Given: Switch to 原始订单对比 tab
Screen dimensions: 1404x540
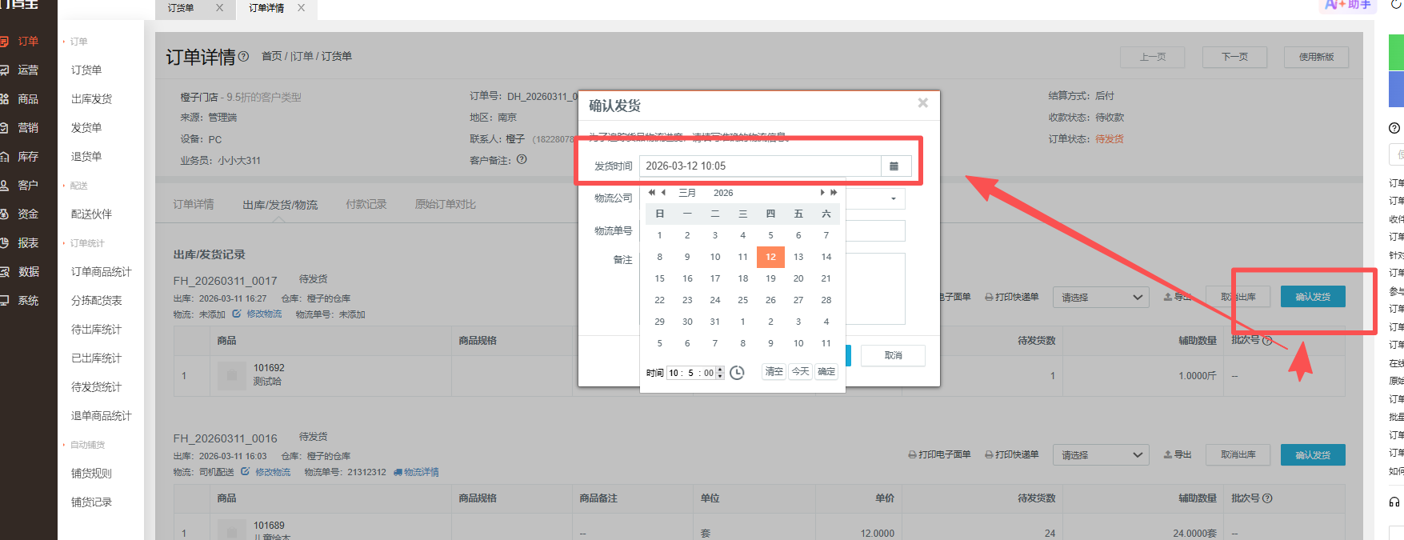Looking at the screenshot, I should click(x=446, y=205).
